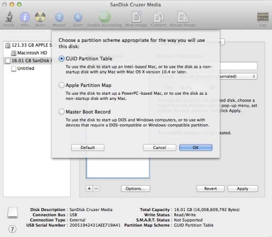272x237 pixels.
Task: Choose Master Boot Record radio button
Action: (x=61, y=112)
